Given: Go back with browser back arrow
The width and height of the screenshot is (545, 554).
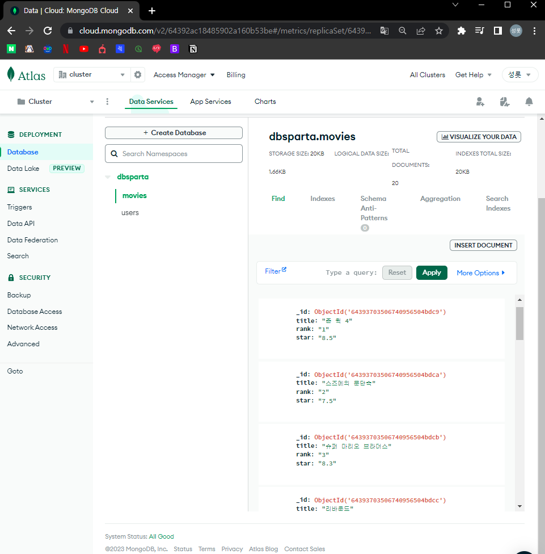Looking at the screenshot, I should point(11,31).
